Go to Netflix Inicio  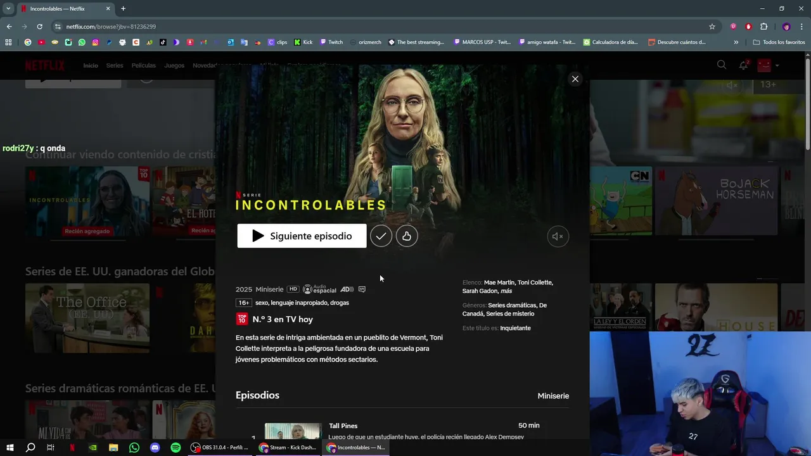click(x=91, y=65)
